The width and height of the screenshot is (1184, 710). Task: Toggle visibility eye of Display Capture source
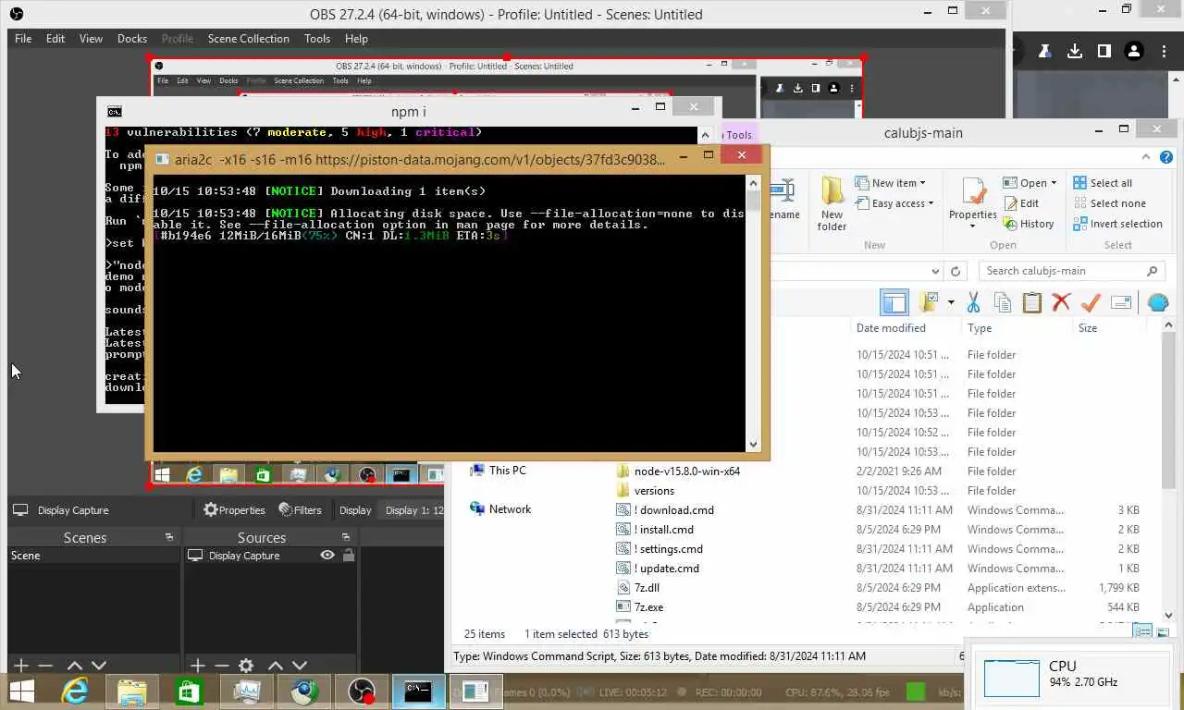tap(327, 556)
